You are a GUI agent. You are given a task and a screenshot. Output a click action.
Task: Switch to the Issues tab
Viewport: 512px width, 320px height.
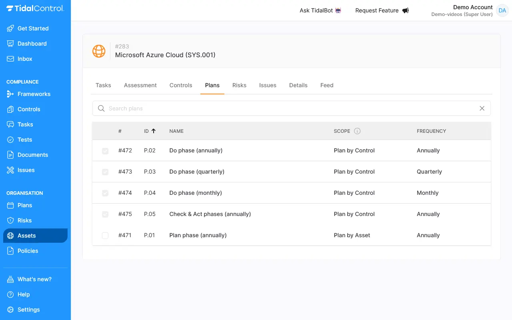tap(268, 85)
